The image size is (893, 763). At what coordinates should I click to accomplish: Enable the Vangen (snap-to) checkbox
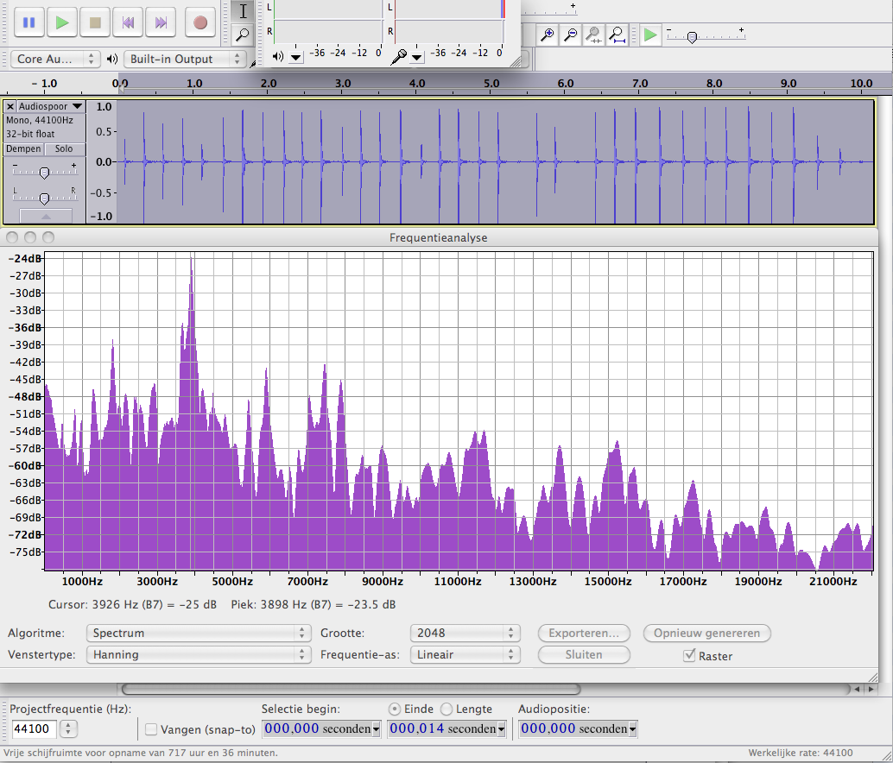pos(151,729)
